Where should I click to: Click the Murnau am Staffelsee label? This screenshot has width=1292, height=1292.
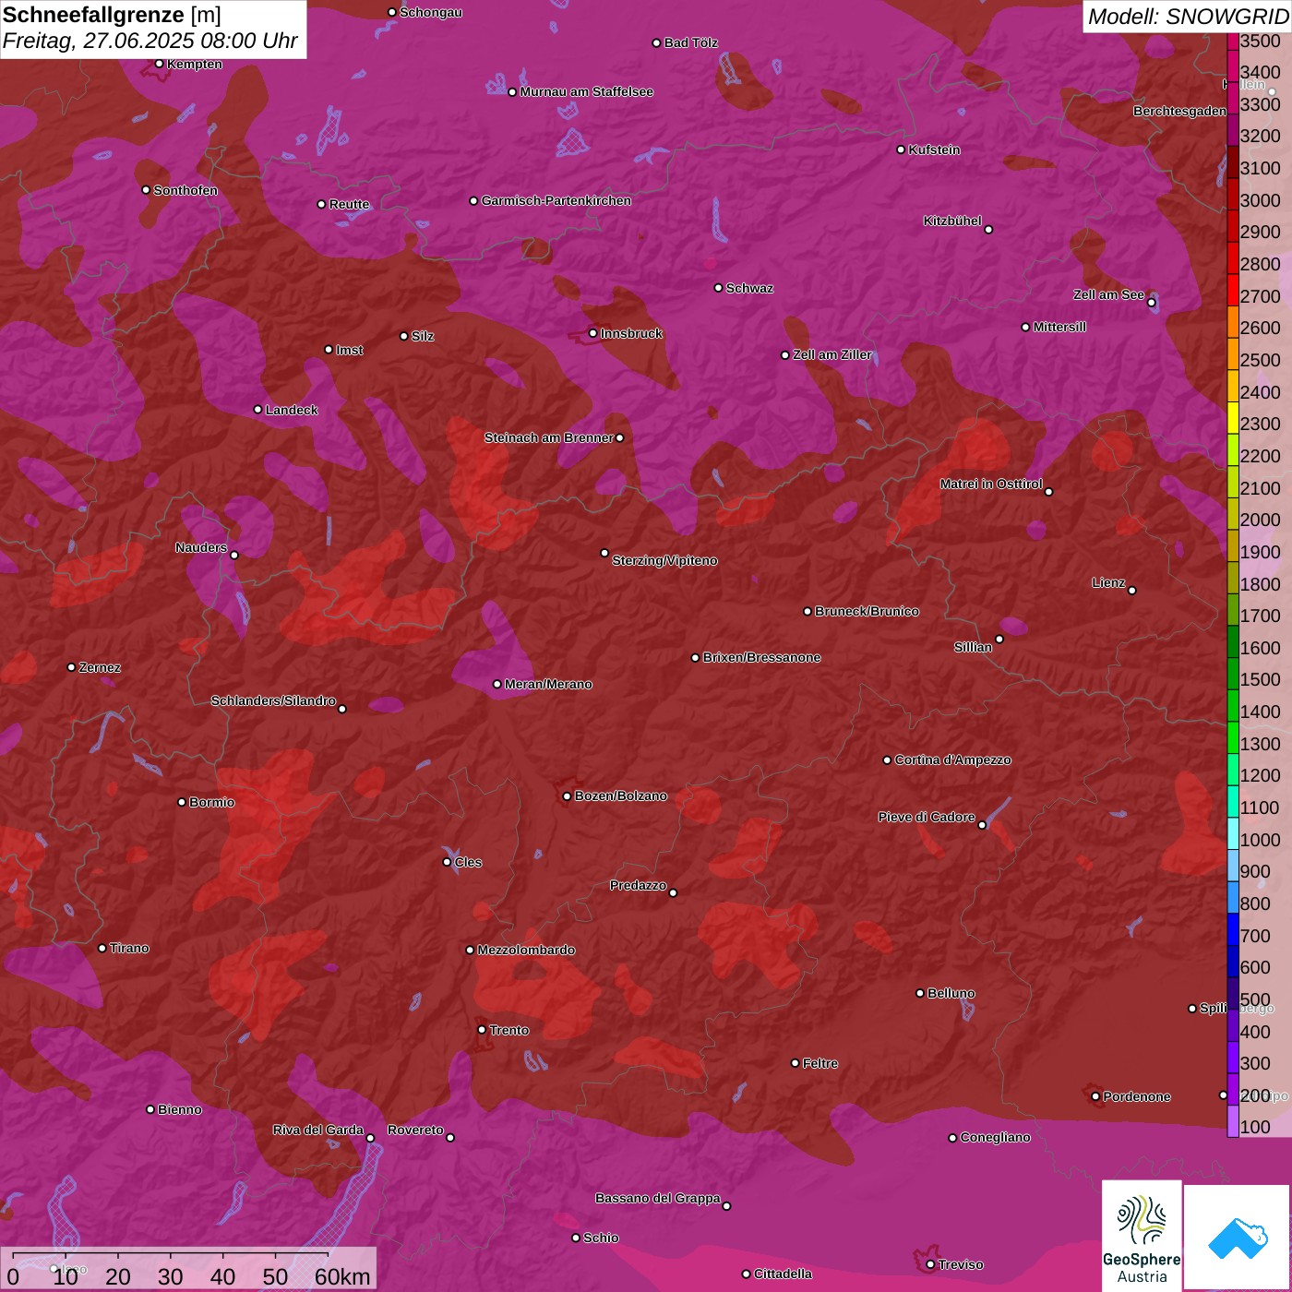pos(586,91)
